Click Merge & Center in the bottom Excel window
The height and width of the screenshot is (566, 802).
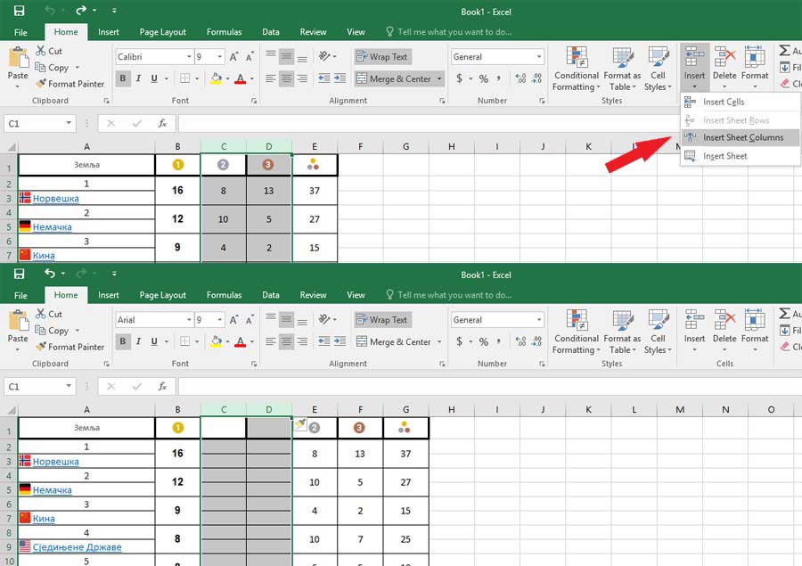[394, 341]
